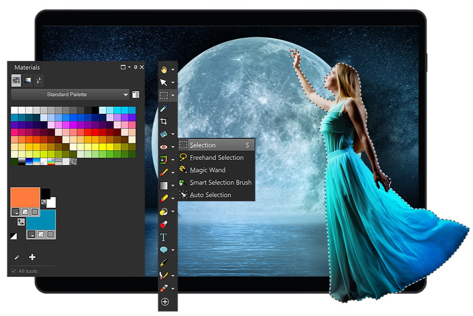Toggle texture on the background material
Image resolution: width=473 pixels, height=316 pixels.
click(x=41, y=234)
